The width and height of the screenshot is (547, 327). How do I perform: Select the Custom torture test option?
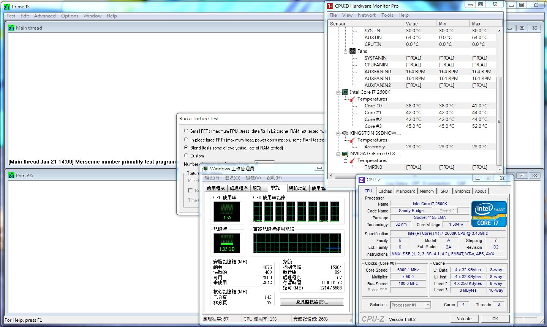click(x=186, y=156)
